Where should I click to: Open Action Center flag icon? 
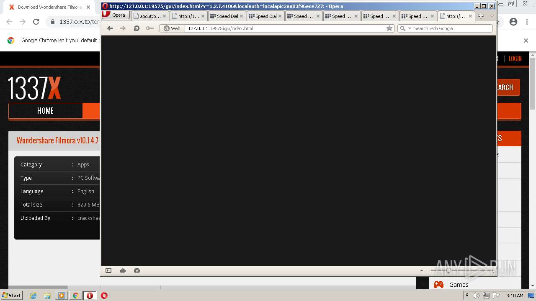496,296
